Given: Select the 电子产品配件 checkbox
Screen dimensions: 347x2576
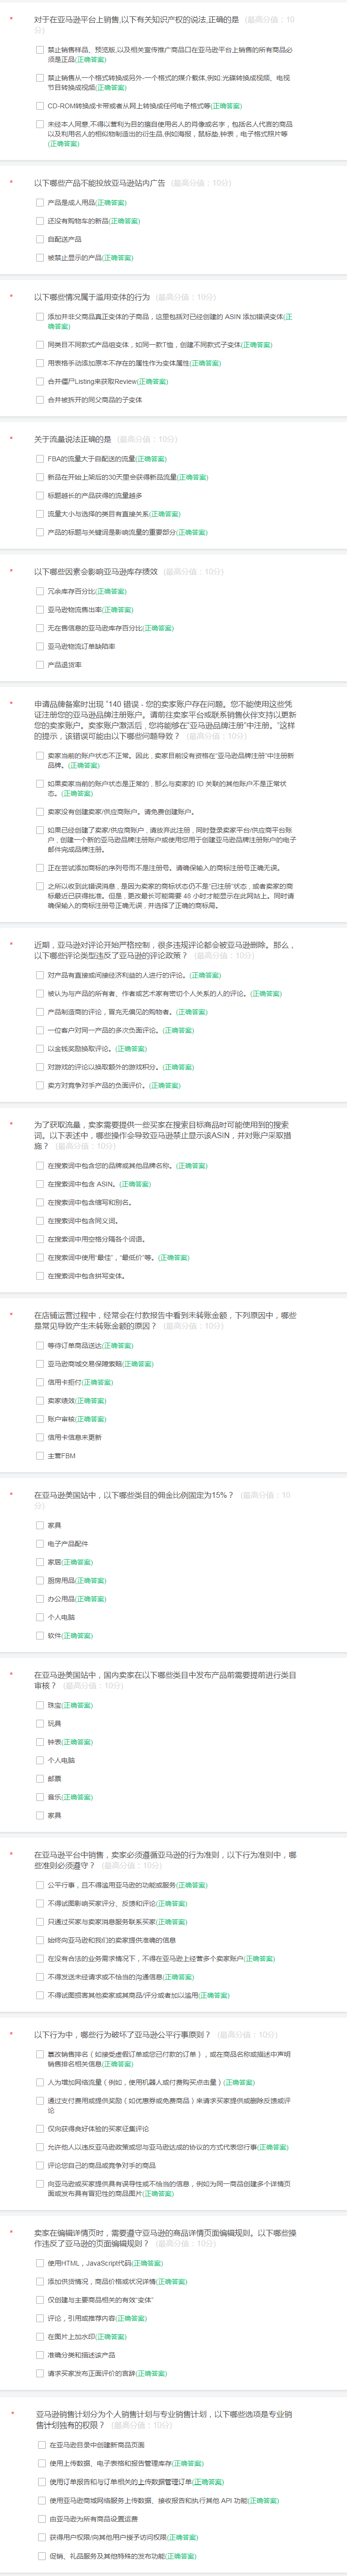Looking at the screenshot, I should tap(41, 1543).
